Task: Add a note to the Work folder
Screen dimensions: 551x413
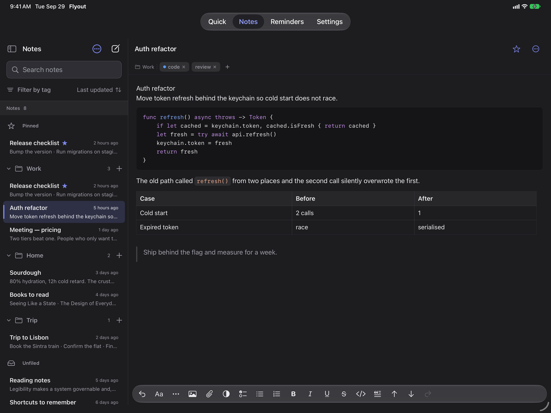Action: tap(119, 169)
